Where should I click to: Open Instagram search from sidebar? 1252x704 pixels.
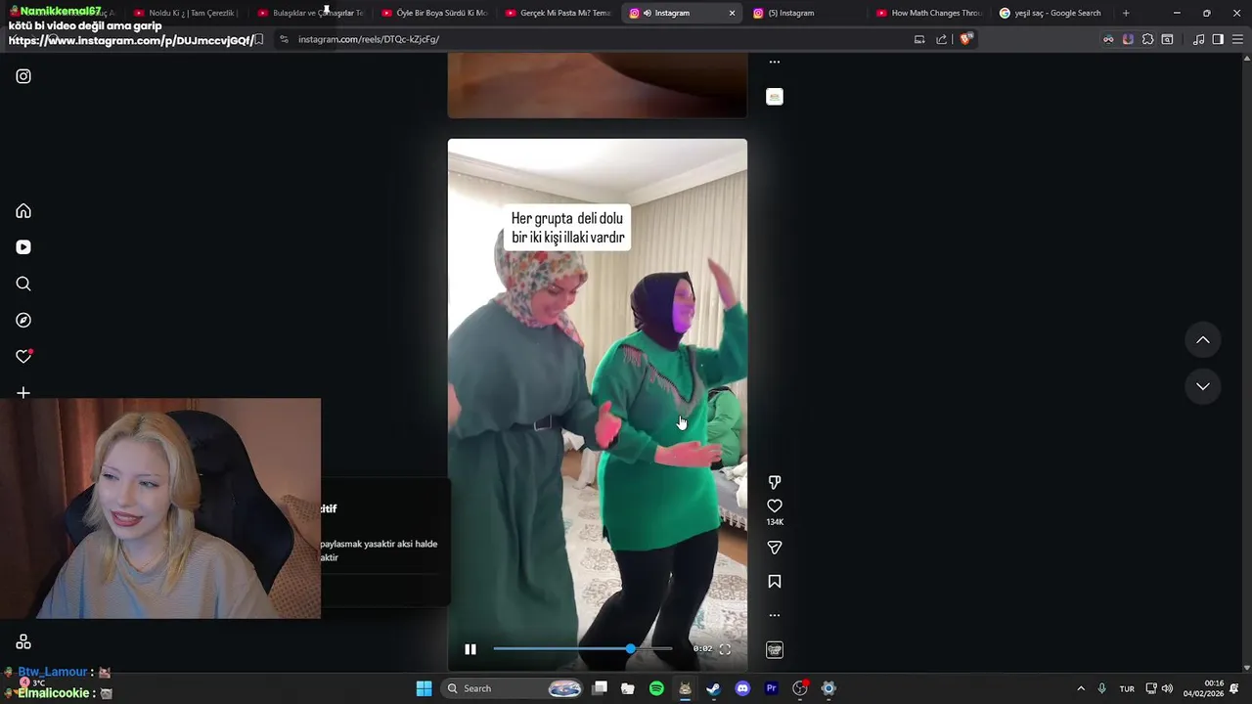click(23, 284)
